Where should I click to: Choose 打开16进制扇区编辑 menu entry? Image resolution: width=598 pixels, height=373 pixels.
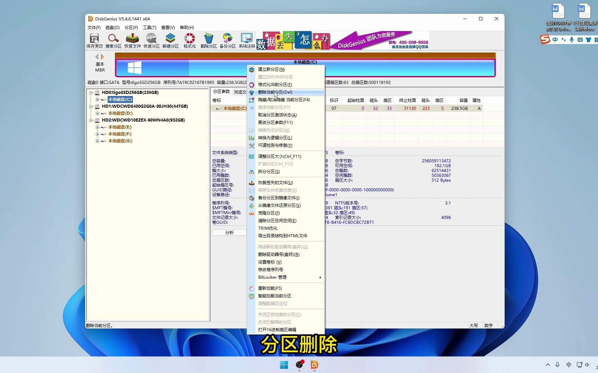point(286,330)
